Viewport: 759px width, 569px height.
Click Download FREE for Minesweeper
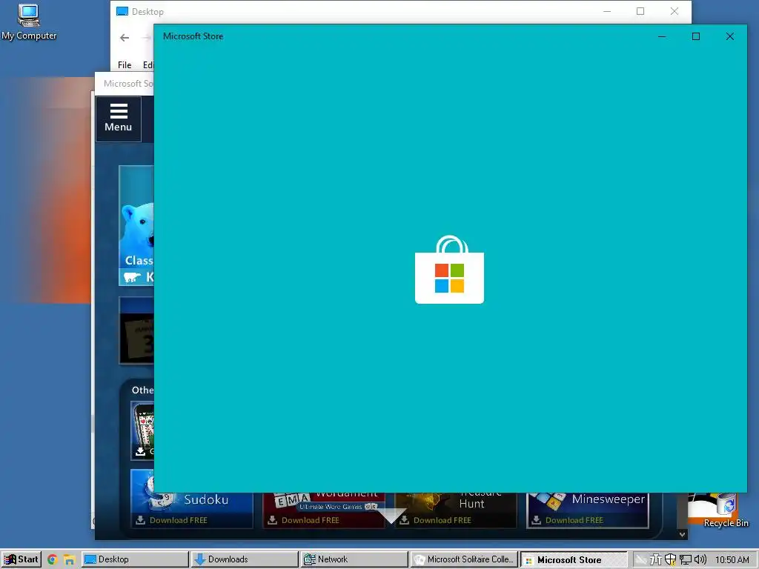coord(574,520)
